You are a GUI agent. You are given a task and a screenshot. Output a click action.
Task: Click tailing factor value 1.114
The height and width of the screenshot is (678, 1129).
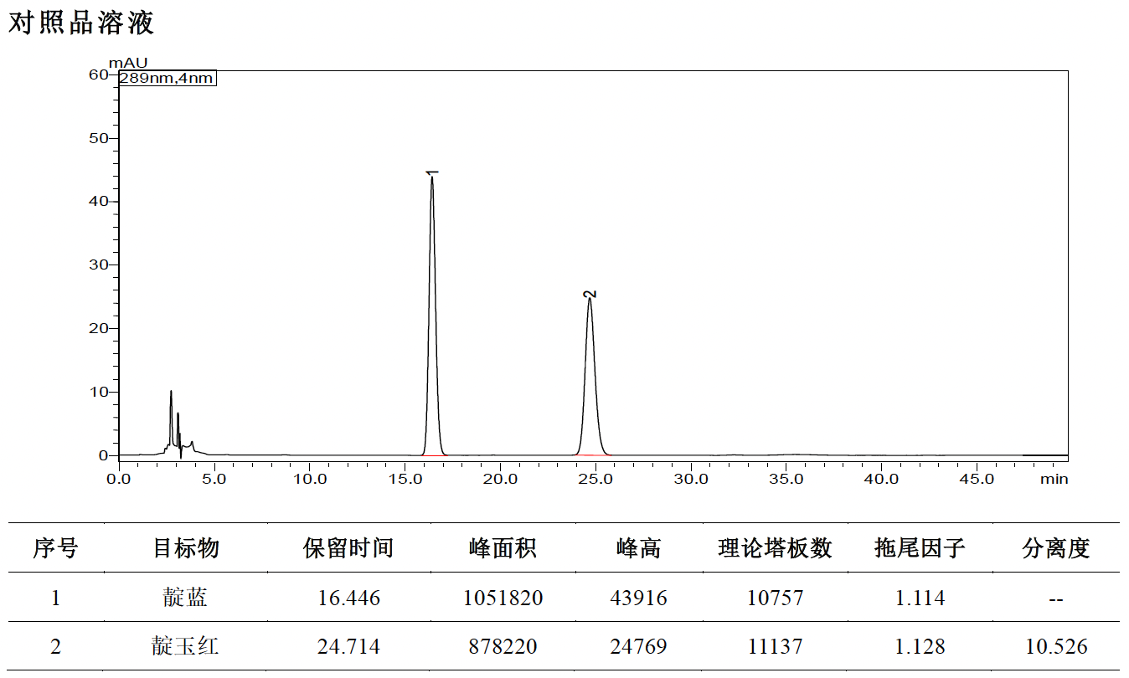point(920,598)
